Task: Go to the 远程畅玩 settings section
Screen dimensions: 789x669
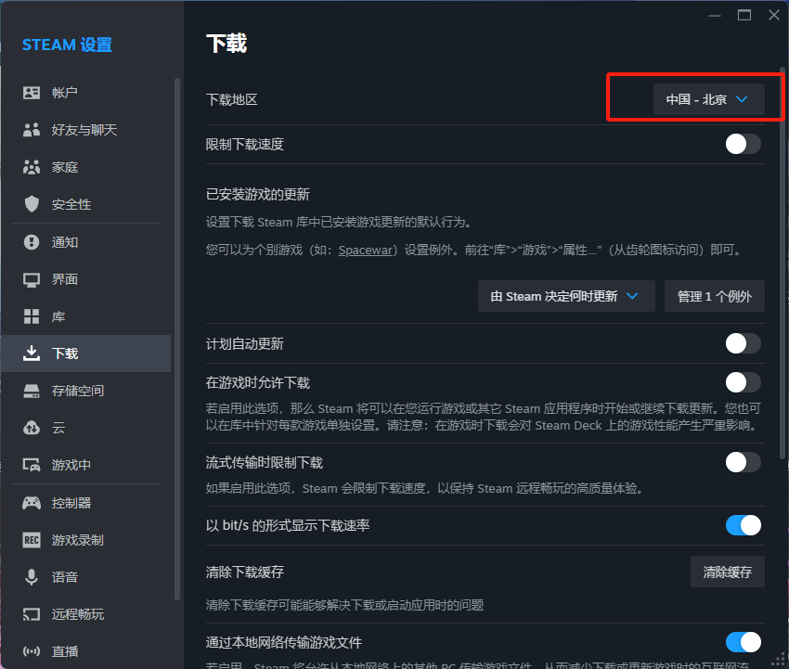Action: point(77,614)
